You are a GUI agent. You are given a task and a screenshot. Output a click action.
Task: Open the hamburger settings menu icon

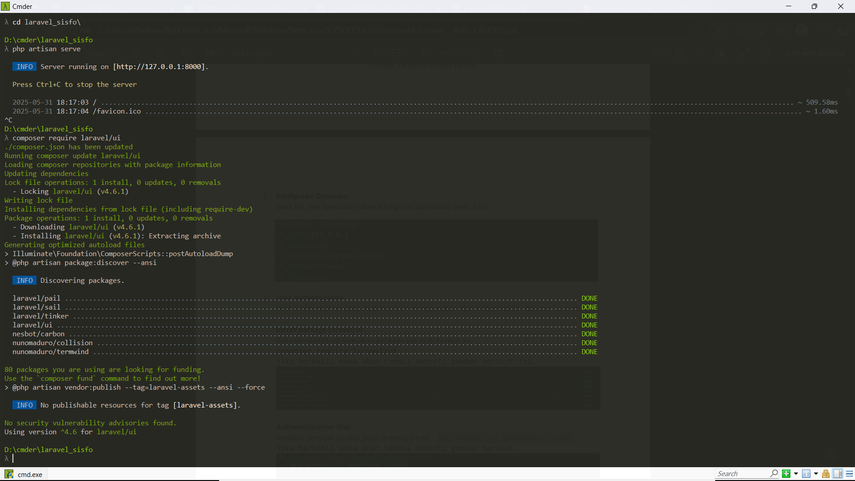coord(849,474)
